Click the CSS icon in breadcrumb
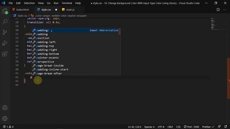Screen dimensions: 230x129 [15, 16]
